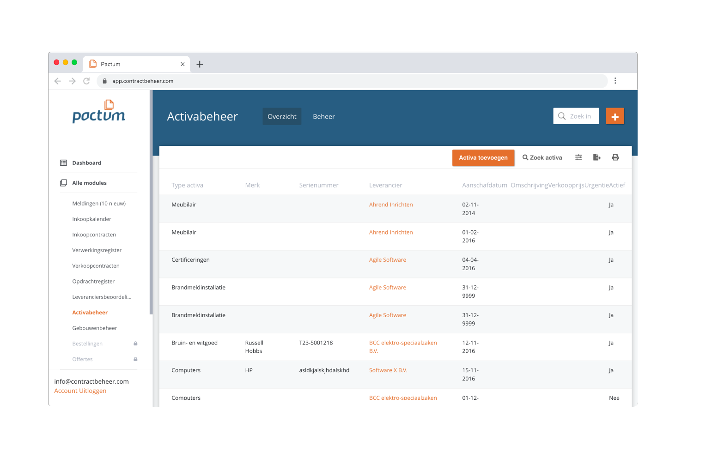The image size is (718, 458).
Task: Open the filter settings sliders icon
Action: (578, 157)
